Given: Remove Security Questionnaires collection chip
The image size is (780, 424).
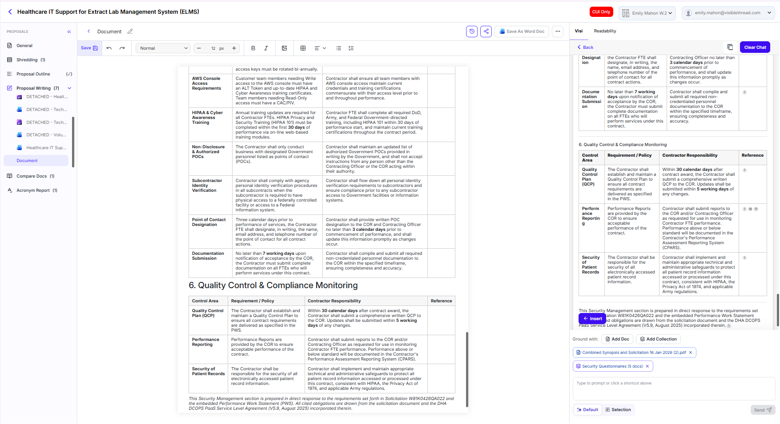Looking at the screenshot, I should click(647, 366).
